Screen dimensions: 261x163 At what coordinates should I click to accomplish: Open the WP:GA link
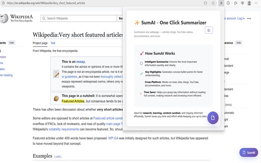pyautogui.click(x=113, y=138)
